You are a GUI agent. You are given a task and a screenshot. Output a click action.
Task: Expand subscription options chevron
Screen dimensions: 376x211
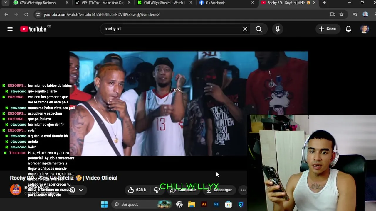[x=81, y=190]
